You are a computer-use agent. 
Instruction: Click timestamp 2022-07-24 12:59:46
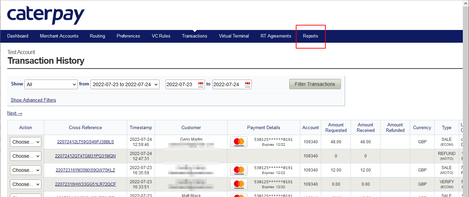(x=141, y=142)
